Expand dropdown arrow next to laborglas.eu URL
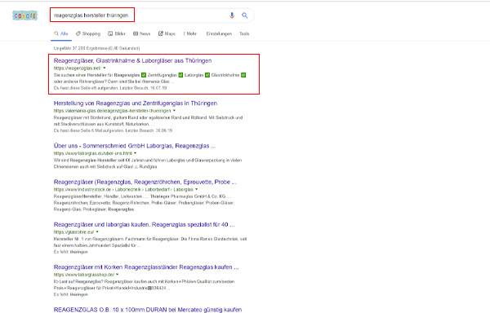The width and height of the screenshot is (490, 313). (x=136, y=153)
